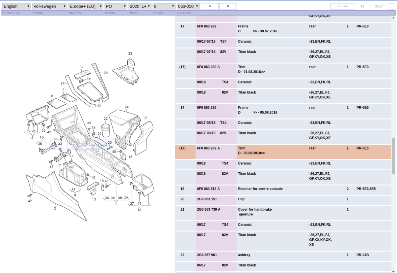The width and height of the screenshot is (397, 273).
Task: Click the Retainer for centre console description
Action: coord(260,189)
